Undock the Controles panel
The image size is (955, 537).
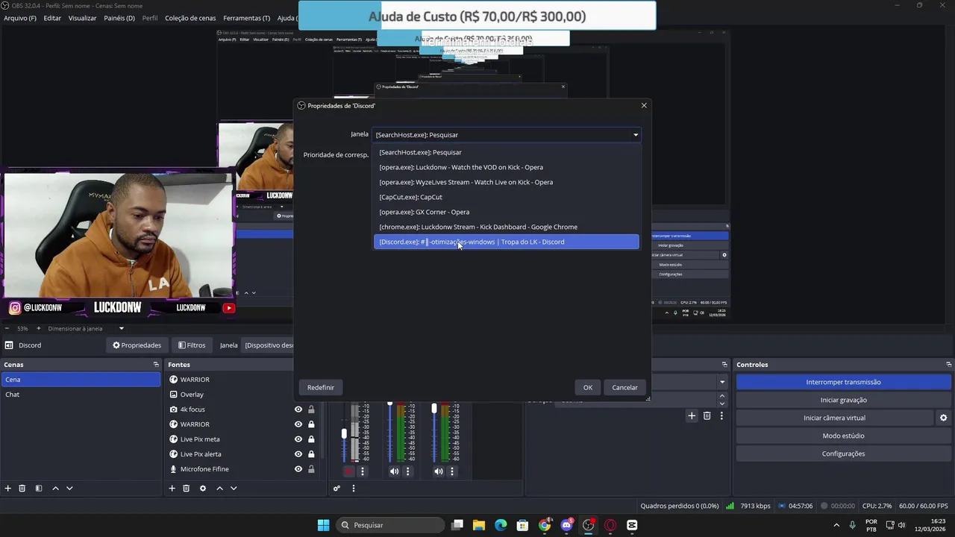click(x=948, y=365)
